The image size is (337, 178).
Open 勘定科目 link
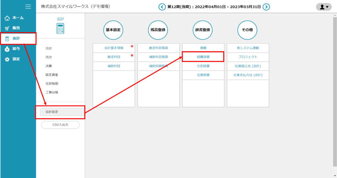tap(114, 57)
